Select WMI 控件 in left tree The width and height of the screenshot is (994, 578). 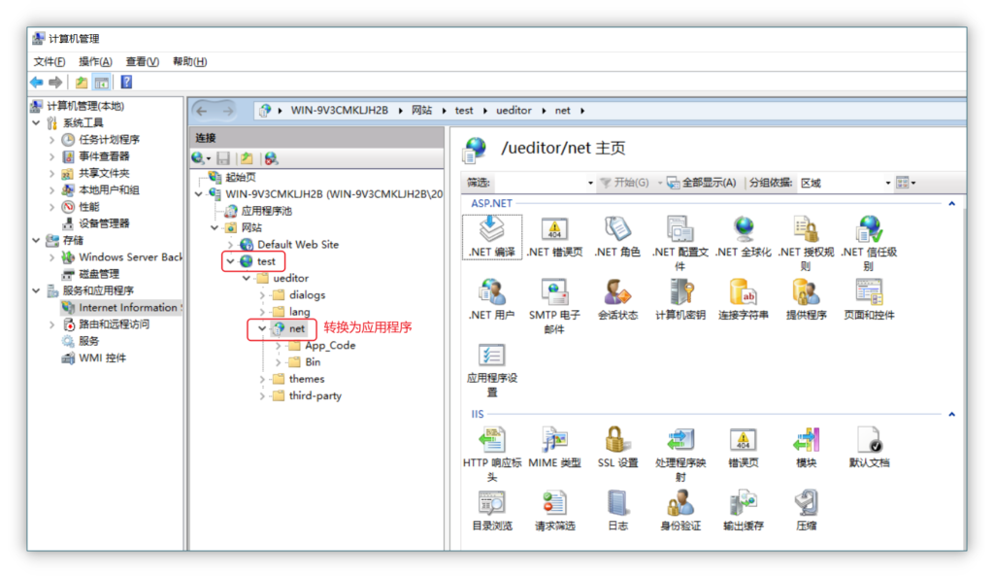[x=102, y=357]
